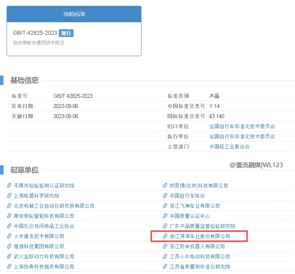Open 中国质量认证中心 link
The width and height of the screenshot is (295, 274).
coord(190,216)
